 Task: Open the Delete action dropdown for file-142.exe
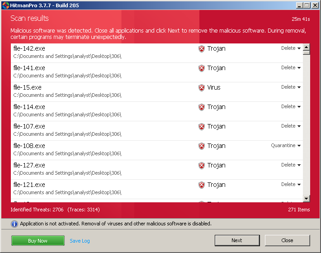[x=291, y=48]
